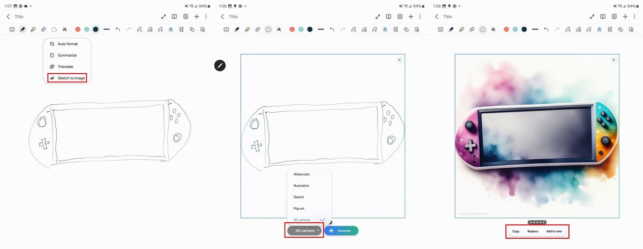Click Replace under the generated image
This screenshot has height=249, width=643.
pyautogui.click(x=533, y=231)
